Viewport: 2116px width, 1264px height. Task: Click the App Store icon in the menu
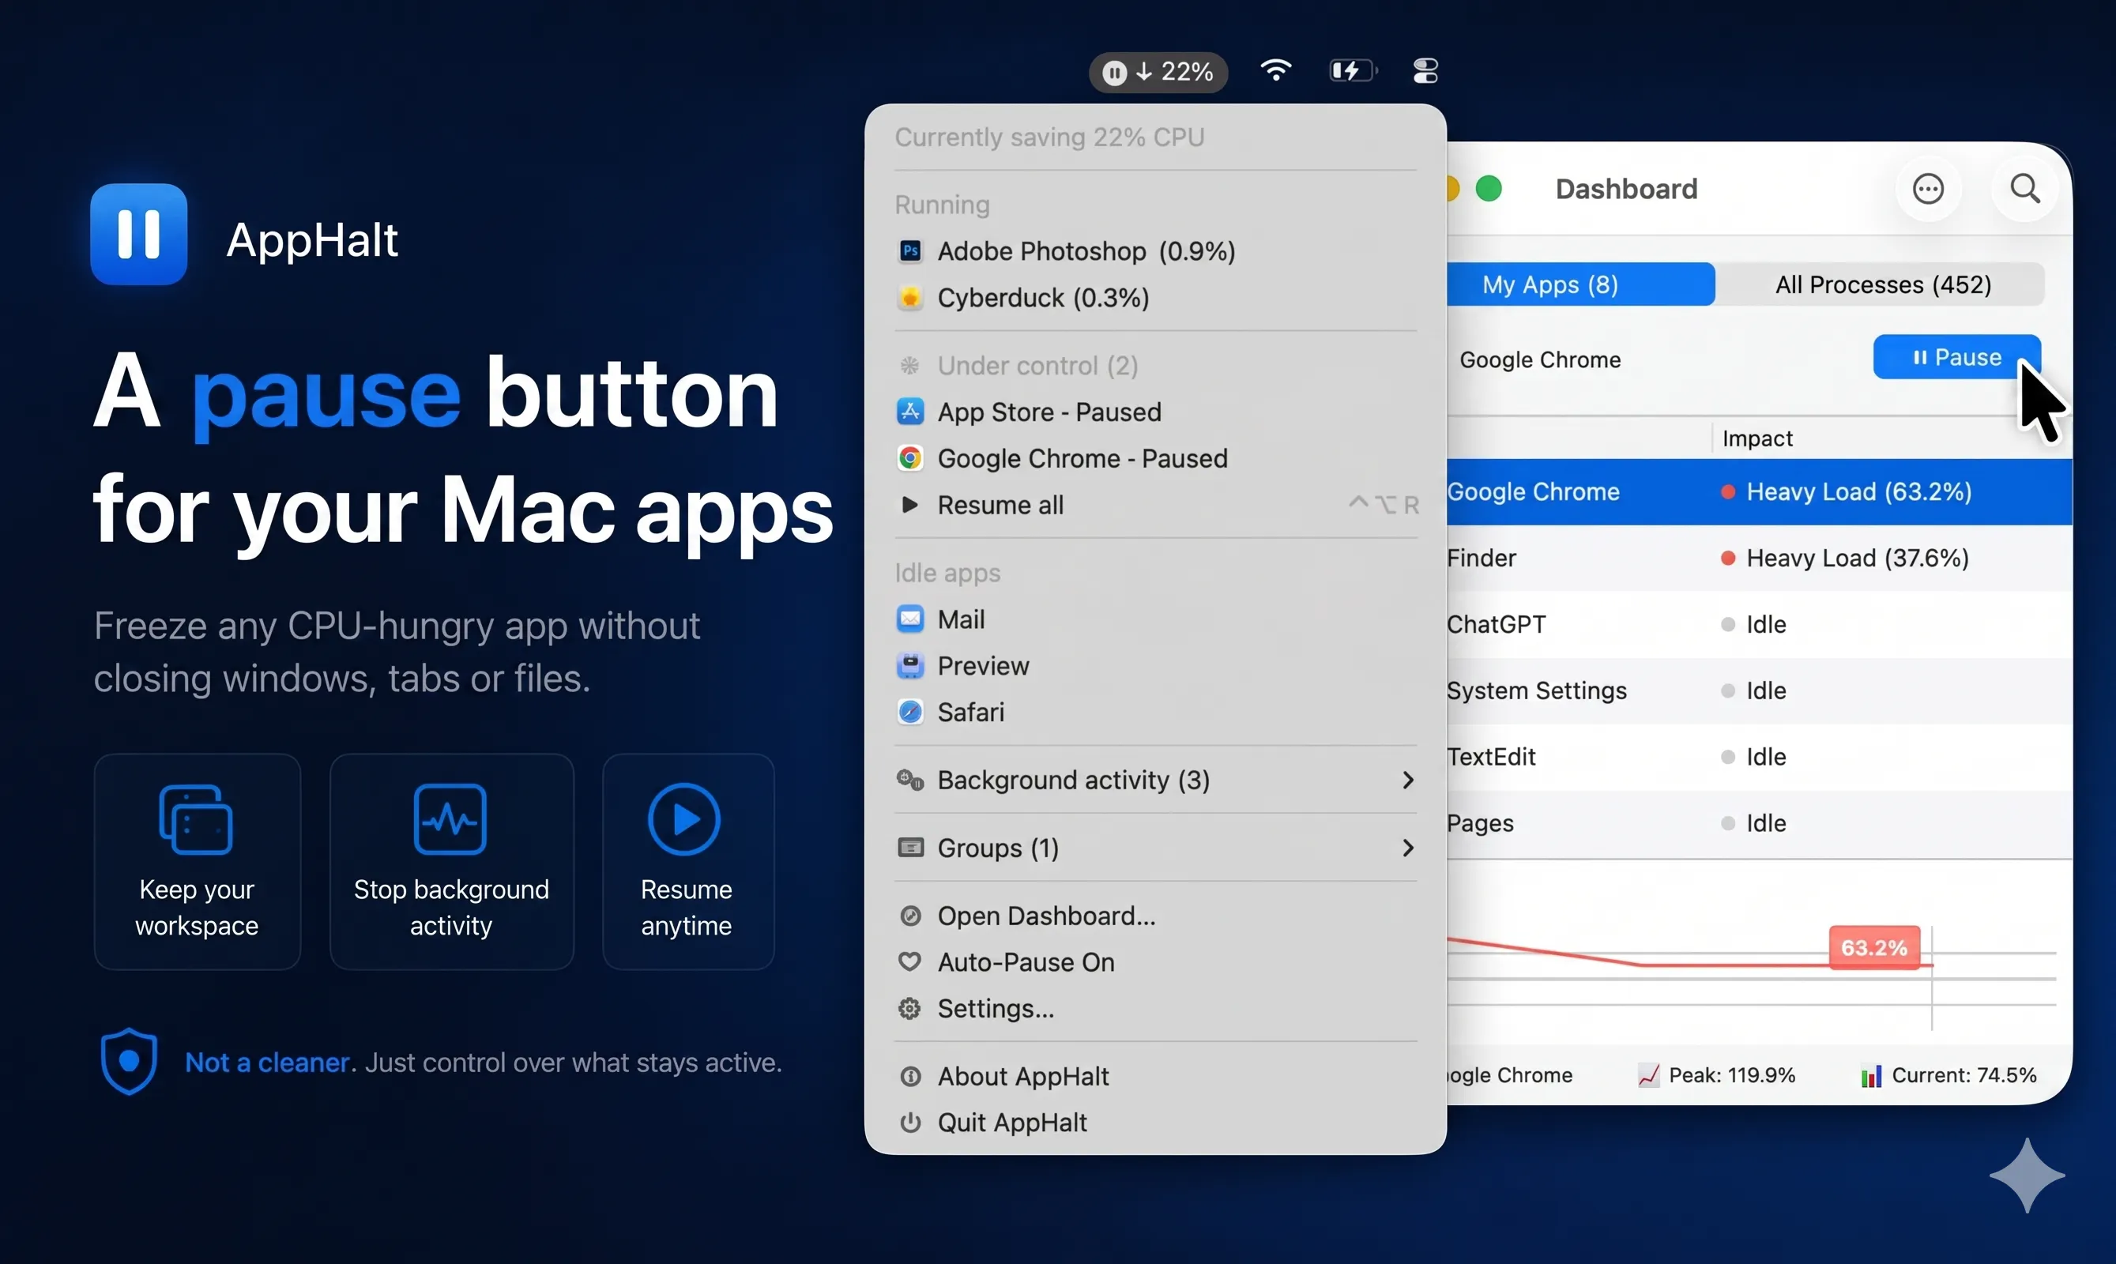[x=909, y=412]
